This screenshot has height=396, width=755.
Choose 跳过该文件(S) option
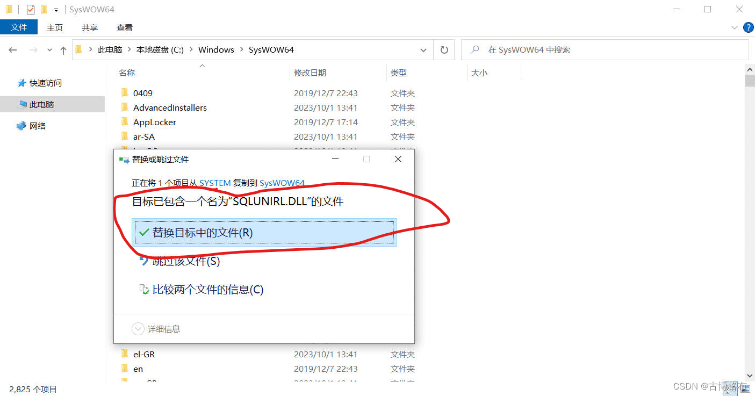click(x=186, y=261)
